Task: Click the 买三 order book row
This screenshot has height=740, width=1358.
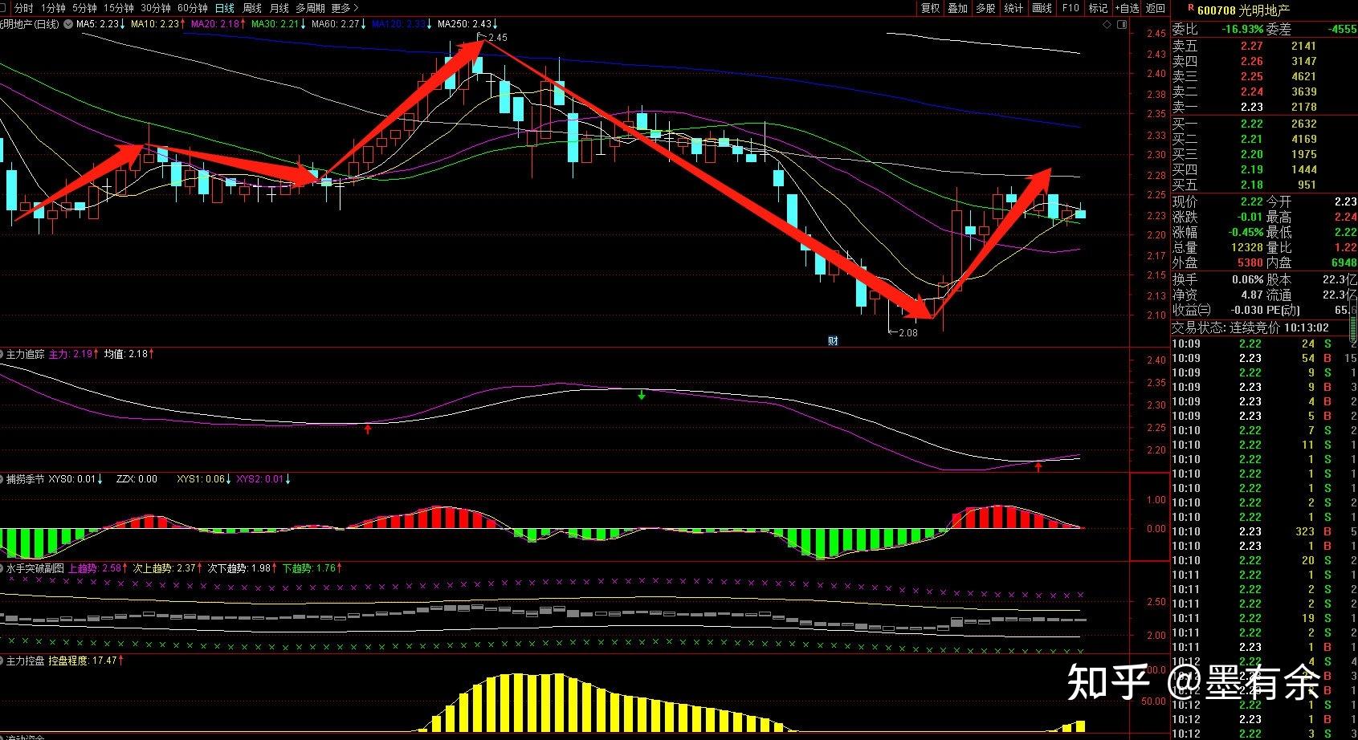Action: click(x=1263, y=154)
